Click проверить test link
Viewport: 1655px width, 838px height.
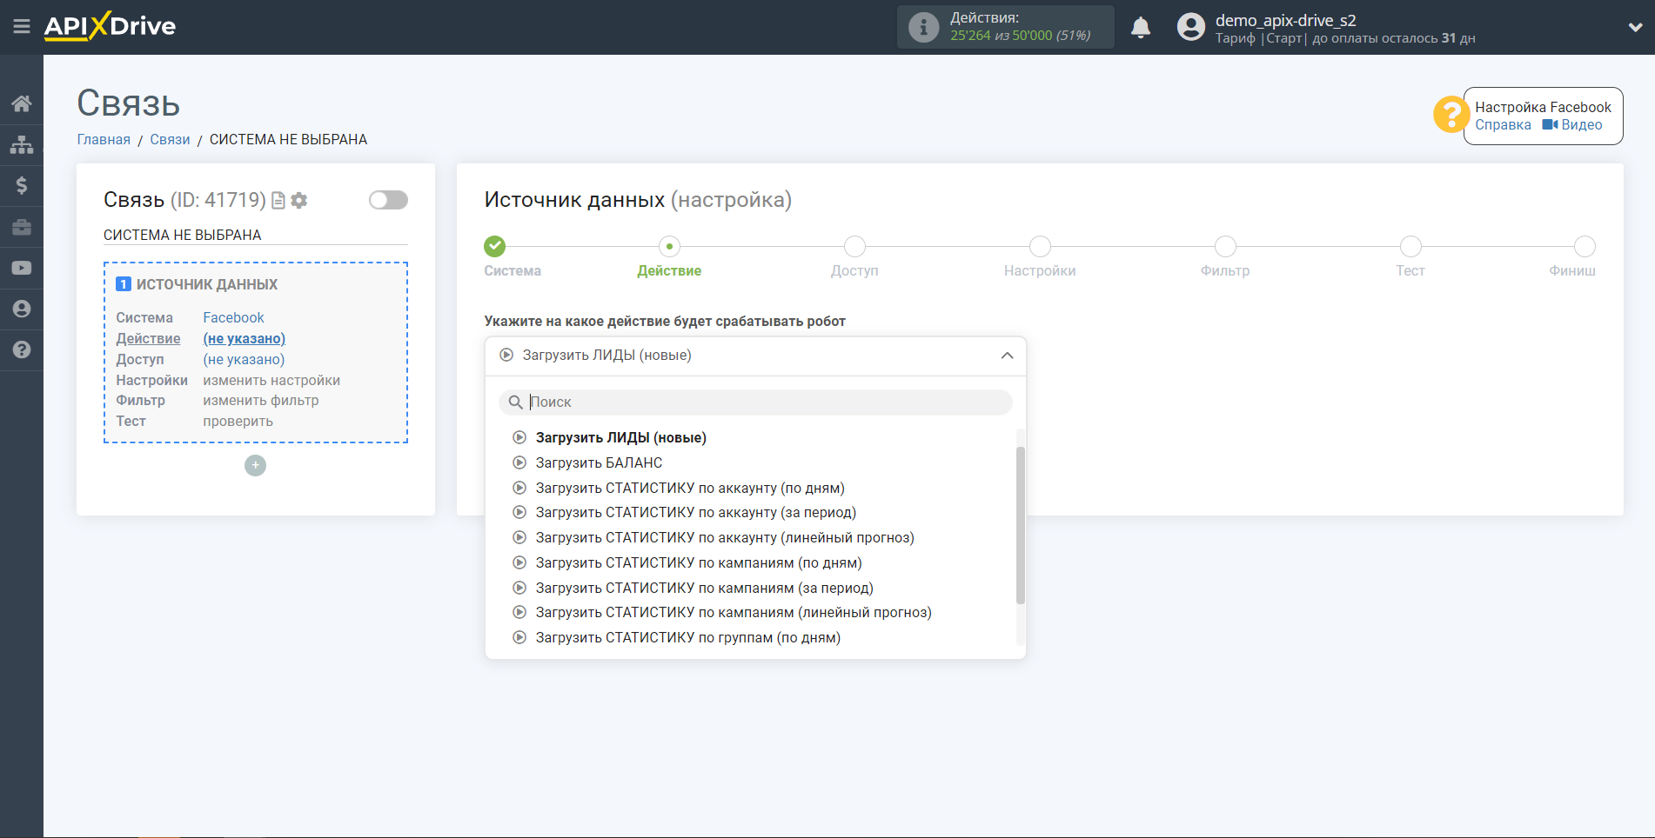(x=238, y=422)
